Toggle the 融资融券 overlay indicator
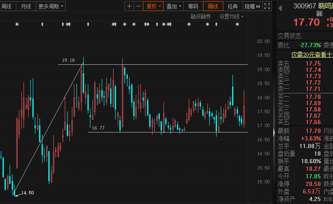The image size is (333, 204). coord(201,17)
